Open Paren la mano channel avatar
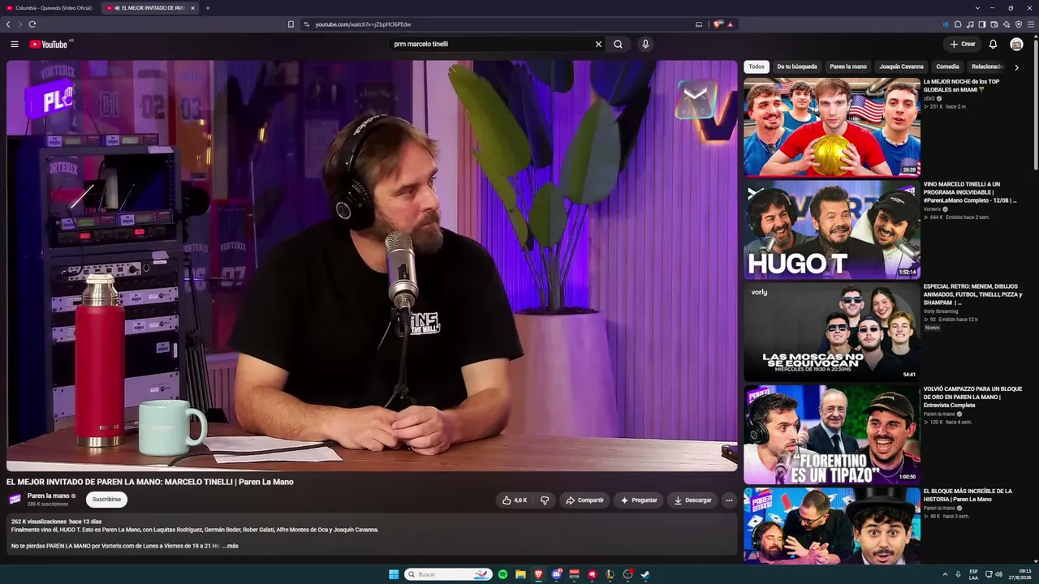The image size is (1039, 584). [15, 500]
